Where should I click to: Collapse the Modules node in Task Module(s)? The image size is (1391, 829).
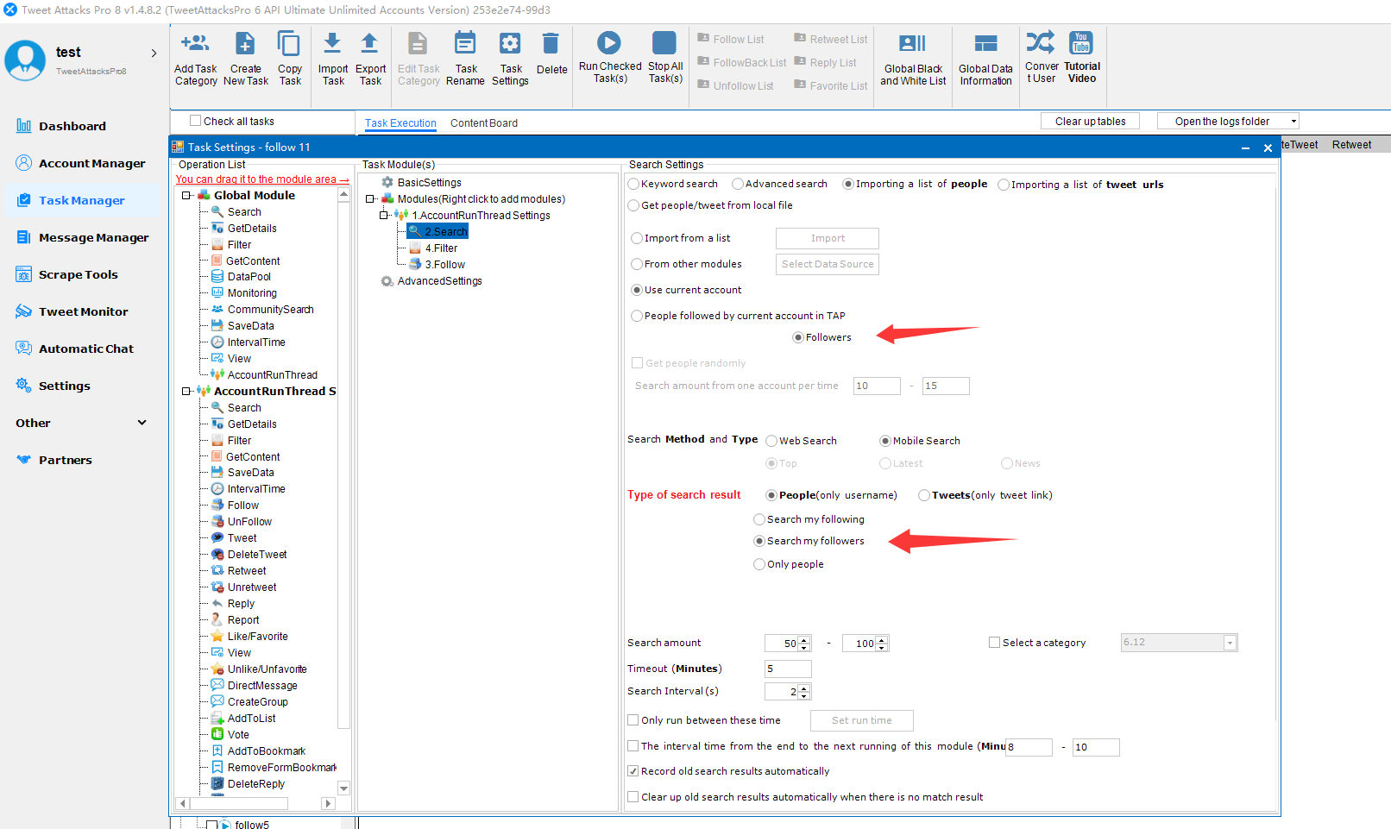point(370,199)
